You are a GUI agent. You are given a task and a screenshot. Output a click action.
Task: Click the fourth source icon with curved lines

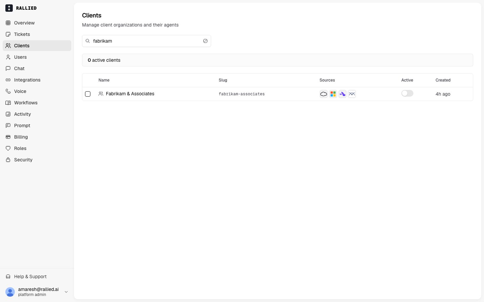pos(352,94)
